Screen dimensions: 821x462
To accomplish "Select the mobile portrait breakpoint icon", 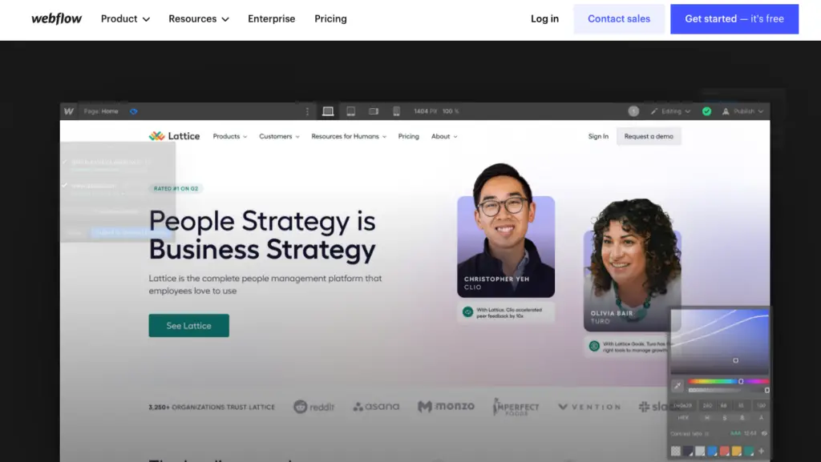I will coord(396,111).
